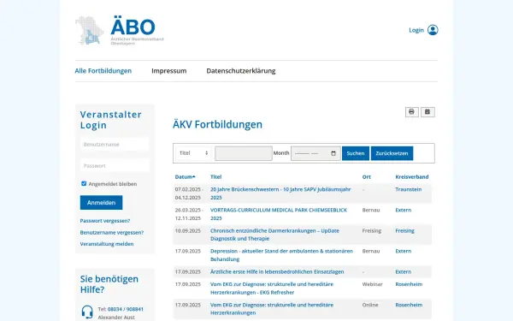This screenshot has height=321, width=513.
Task: Click the date 10.09.2025 cell
Action: [x=188, y=230]
